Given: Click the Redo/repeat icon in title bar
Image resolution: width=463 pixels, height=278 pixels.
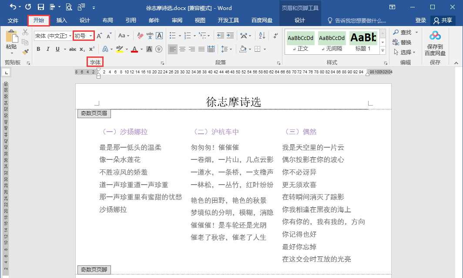Looking at the screenshot, I should point(28,7).
